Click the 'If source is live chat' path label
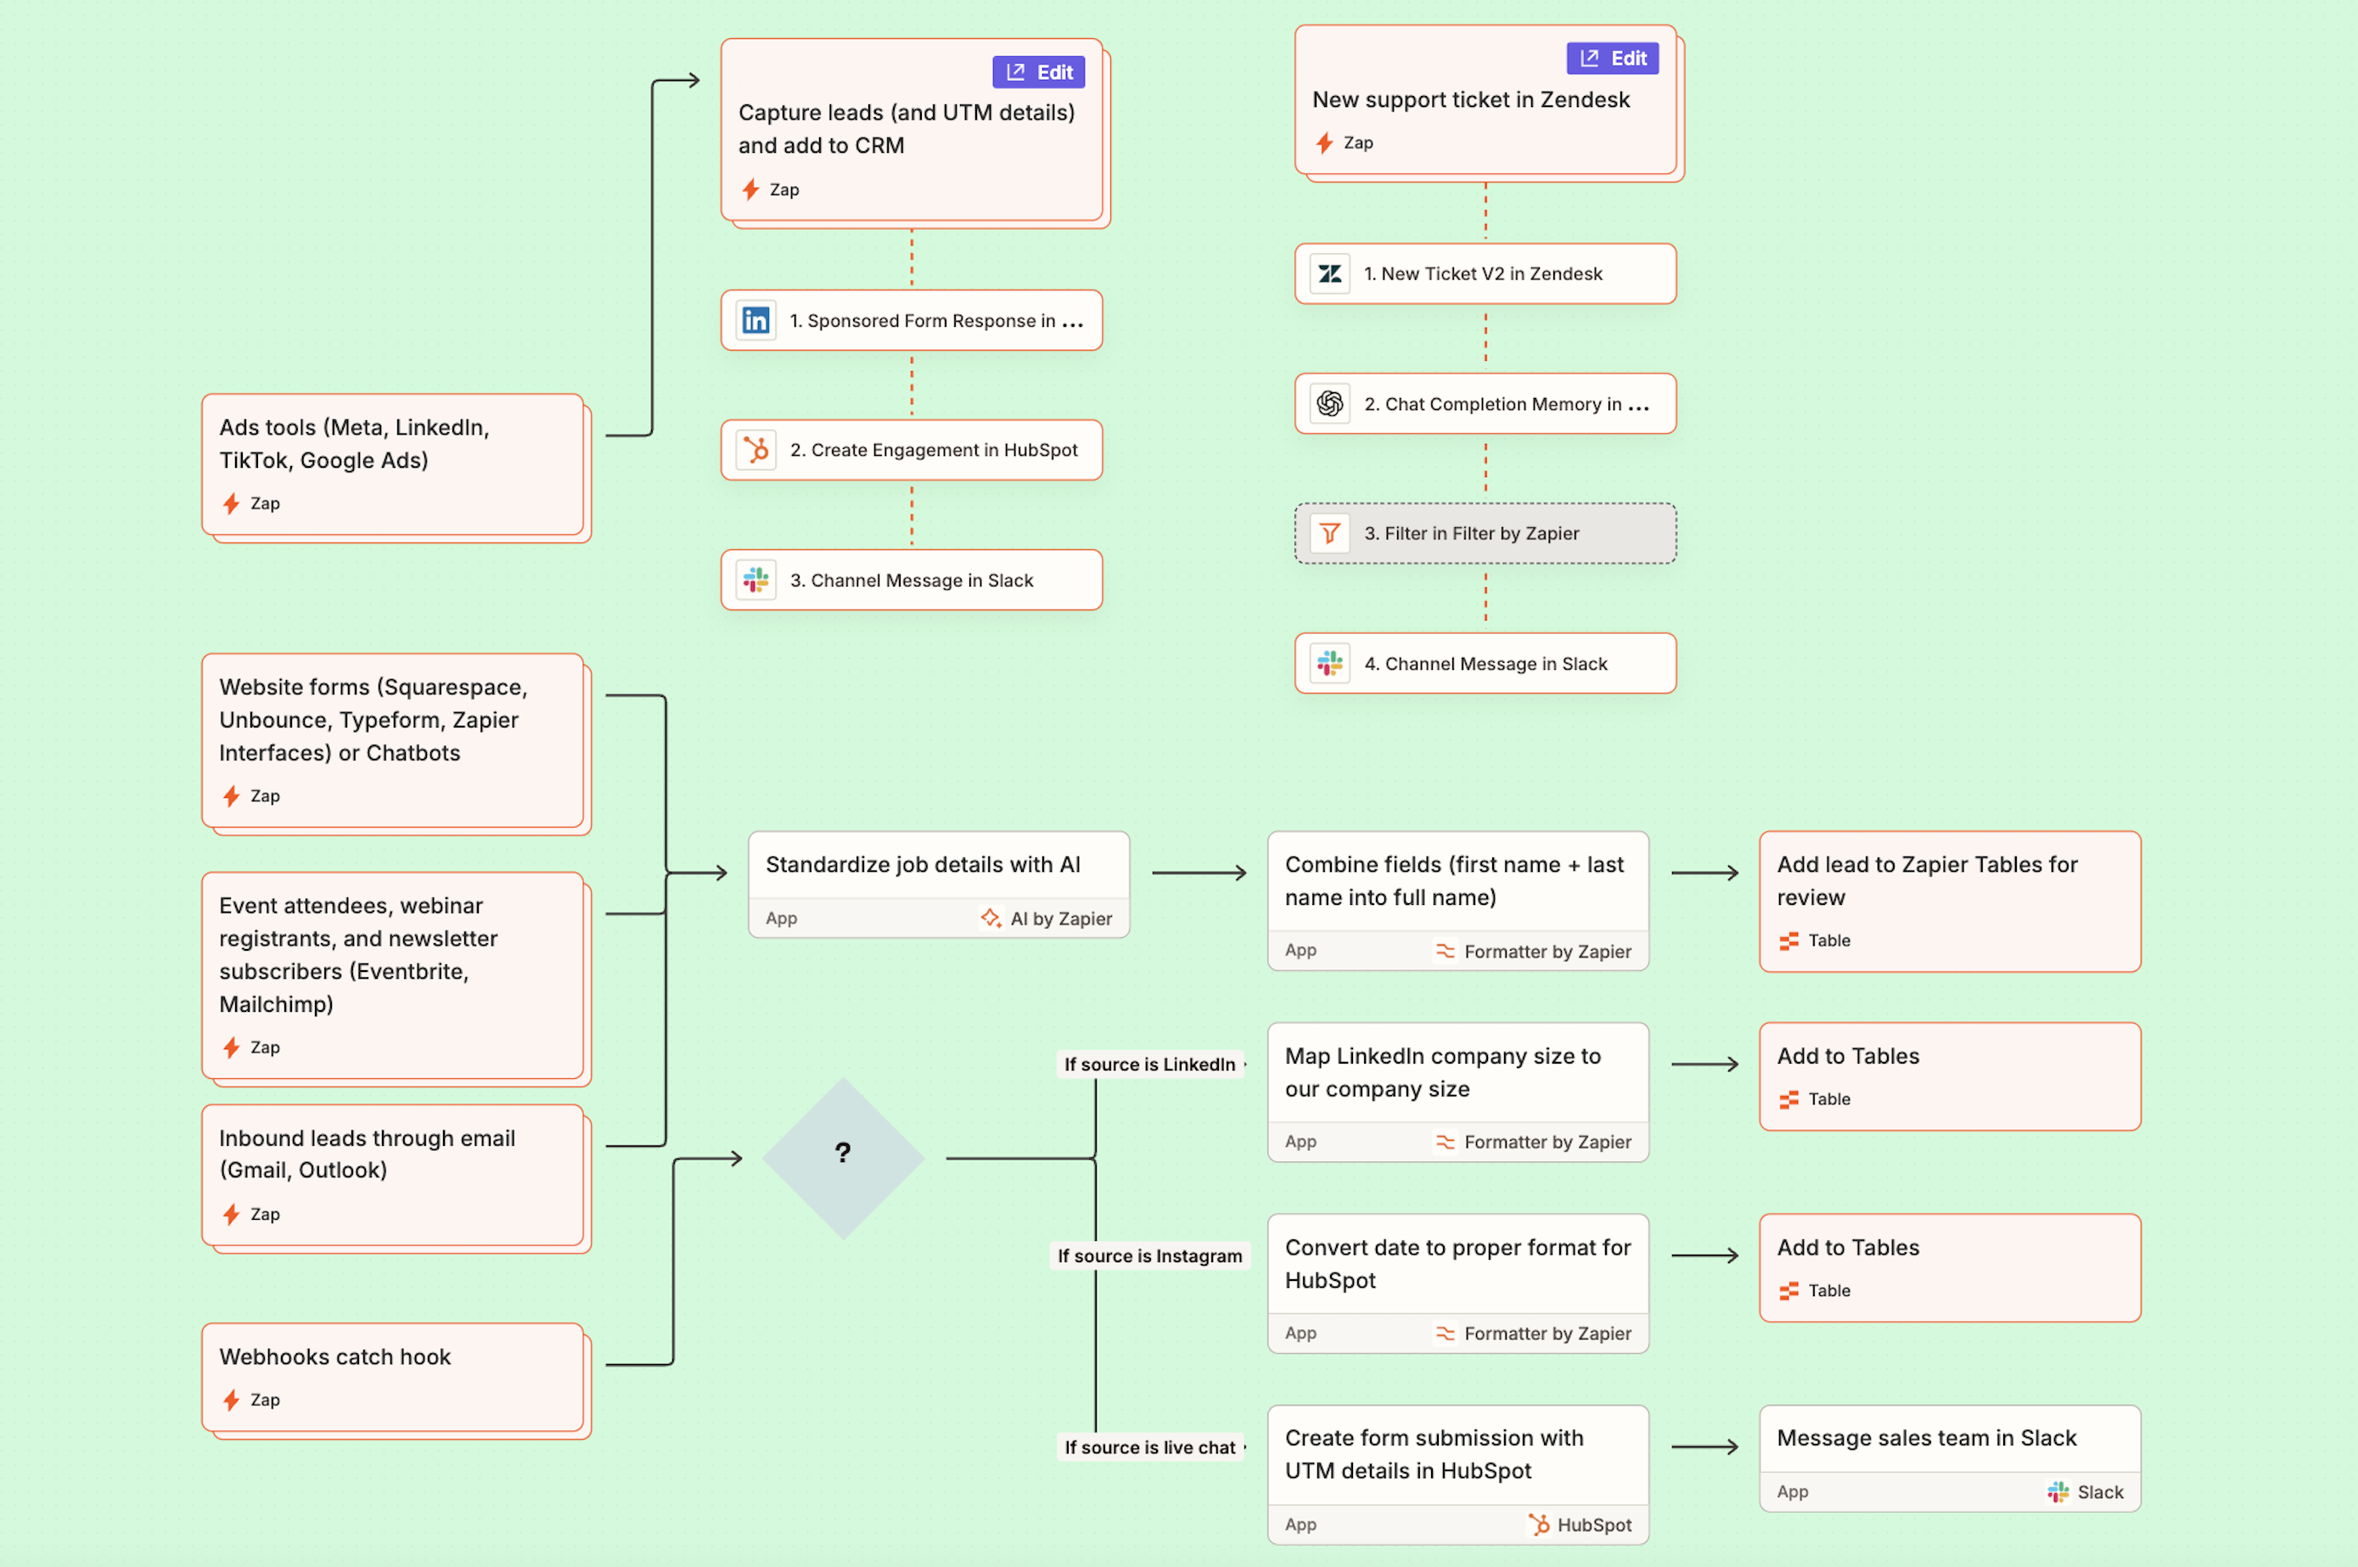The image size is (2358, 1567). pos(1151,1447)
